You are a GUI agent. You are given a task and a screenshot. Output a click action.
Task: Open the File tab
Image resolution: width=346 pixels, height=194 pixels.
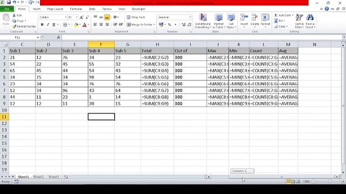click(7, 9)
